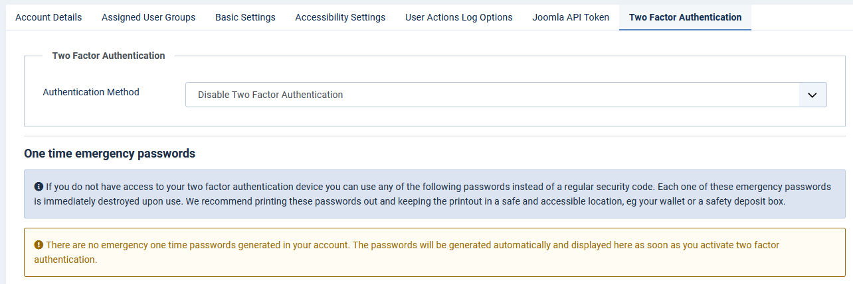The image size is (853, 284).
Task: Click the active Two Factor Authentication tab
Action: (685, 17)
